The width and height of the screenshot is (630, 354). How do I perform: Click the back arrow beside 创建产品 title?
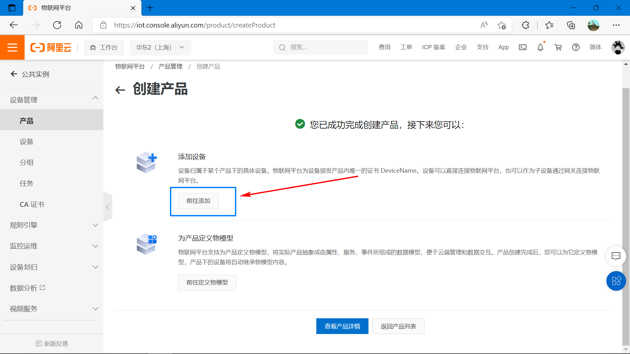coord(120,90)
